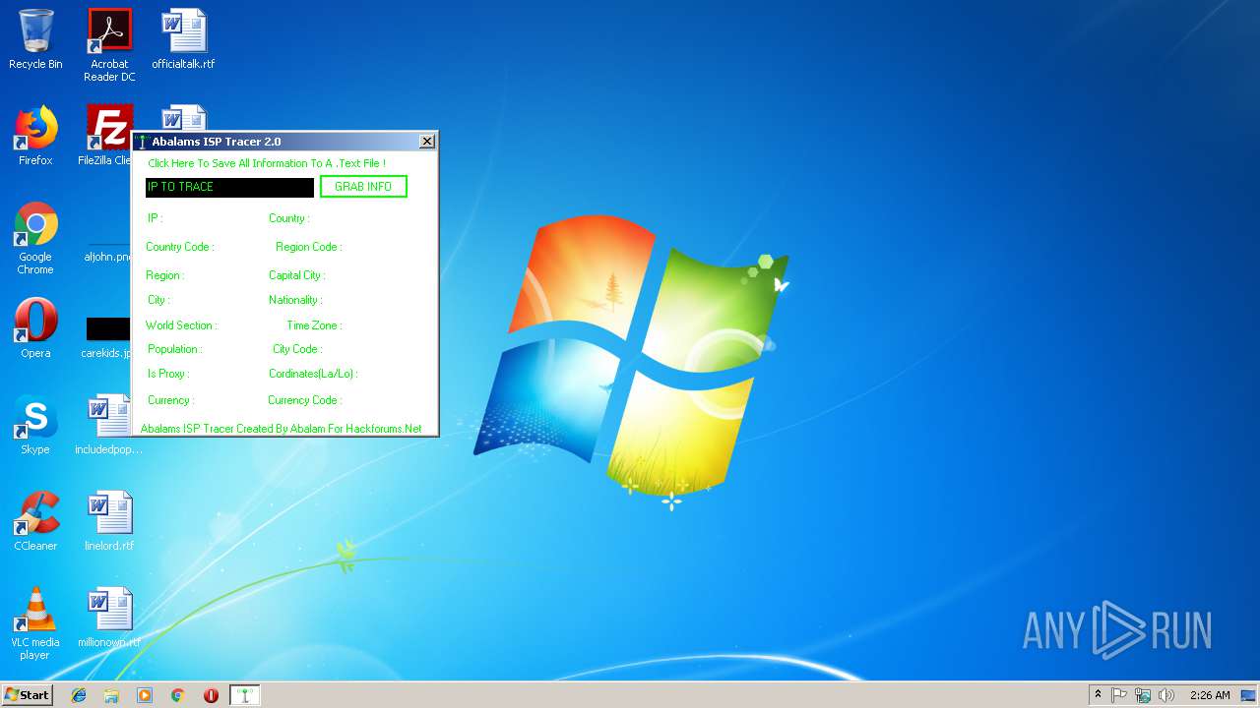The image size is (1260, 708).
Task: Click the 'Is Proxy :' label
Action: [x=168, y=374]
